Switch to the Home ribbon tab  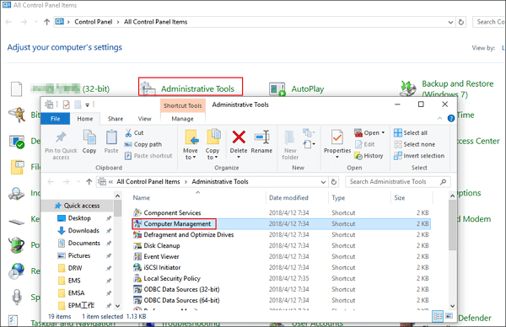point(85,119)
